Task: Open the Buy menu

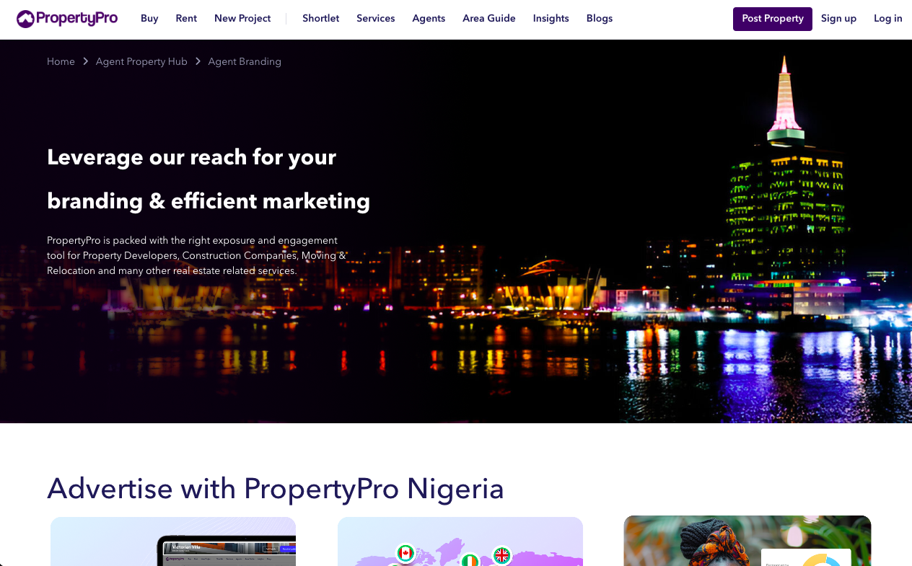Action: coord(149,19)
